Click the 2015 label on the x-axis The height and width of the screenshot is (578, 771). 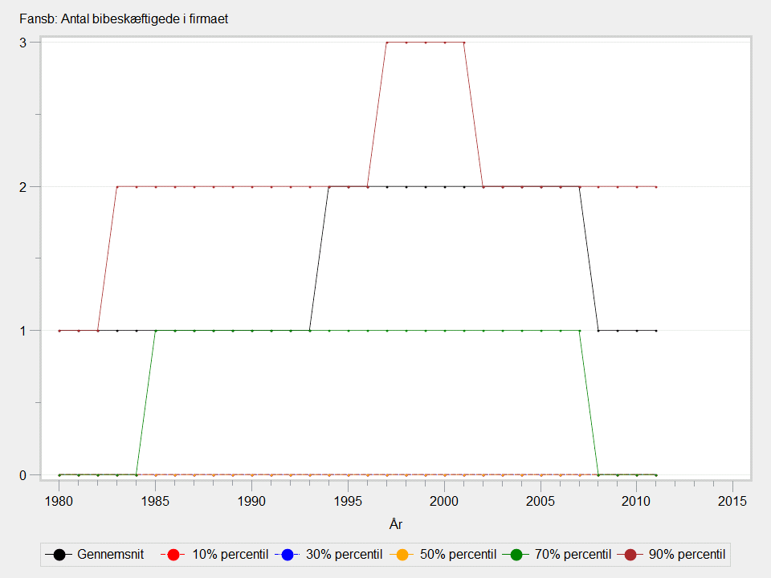click(x=732, y=501)
